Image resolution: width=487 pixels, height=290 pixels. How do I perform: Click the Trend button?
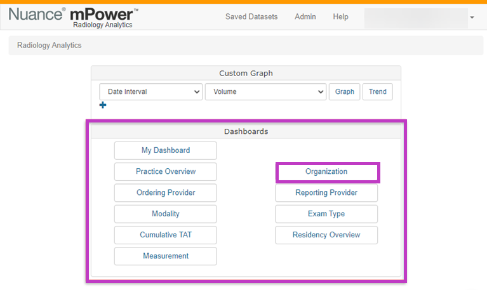pyautogui.click(x=378, y=91)
